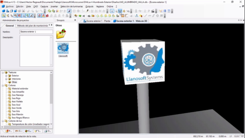Click the blue stacked windows arrange icon

pyautogui.click(x=165, y=11)
